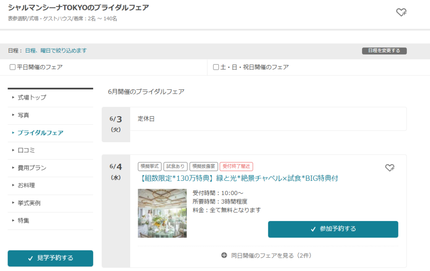Tick the 平日開催のフェア checkbox
This screenshot has height=271, width=430.
[x=12, y=67]
